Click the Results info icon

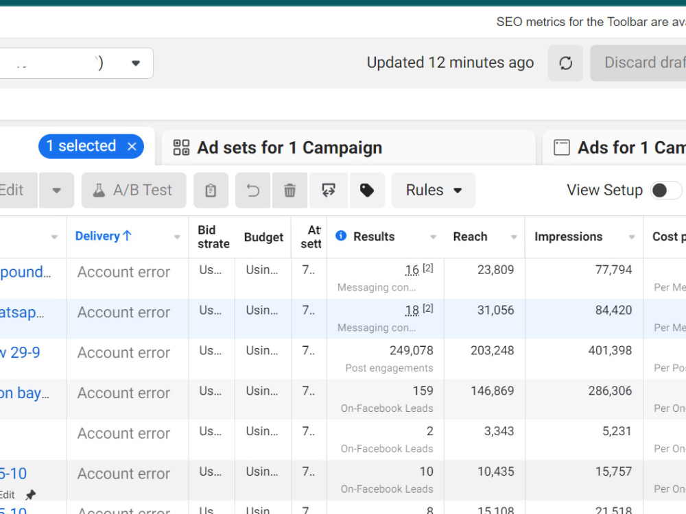coord(341,236)
